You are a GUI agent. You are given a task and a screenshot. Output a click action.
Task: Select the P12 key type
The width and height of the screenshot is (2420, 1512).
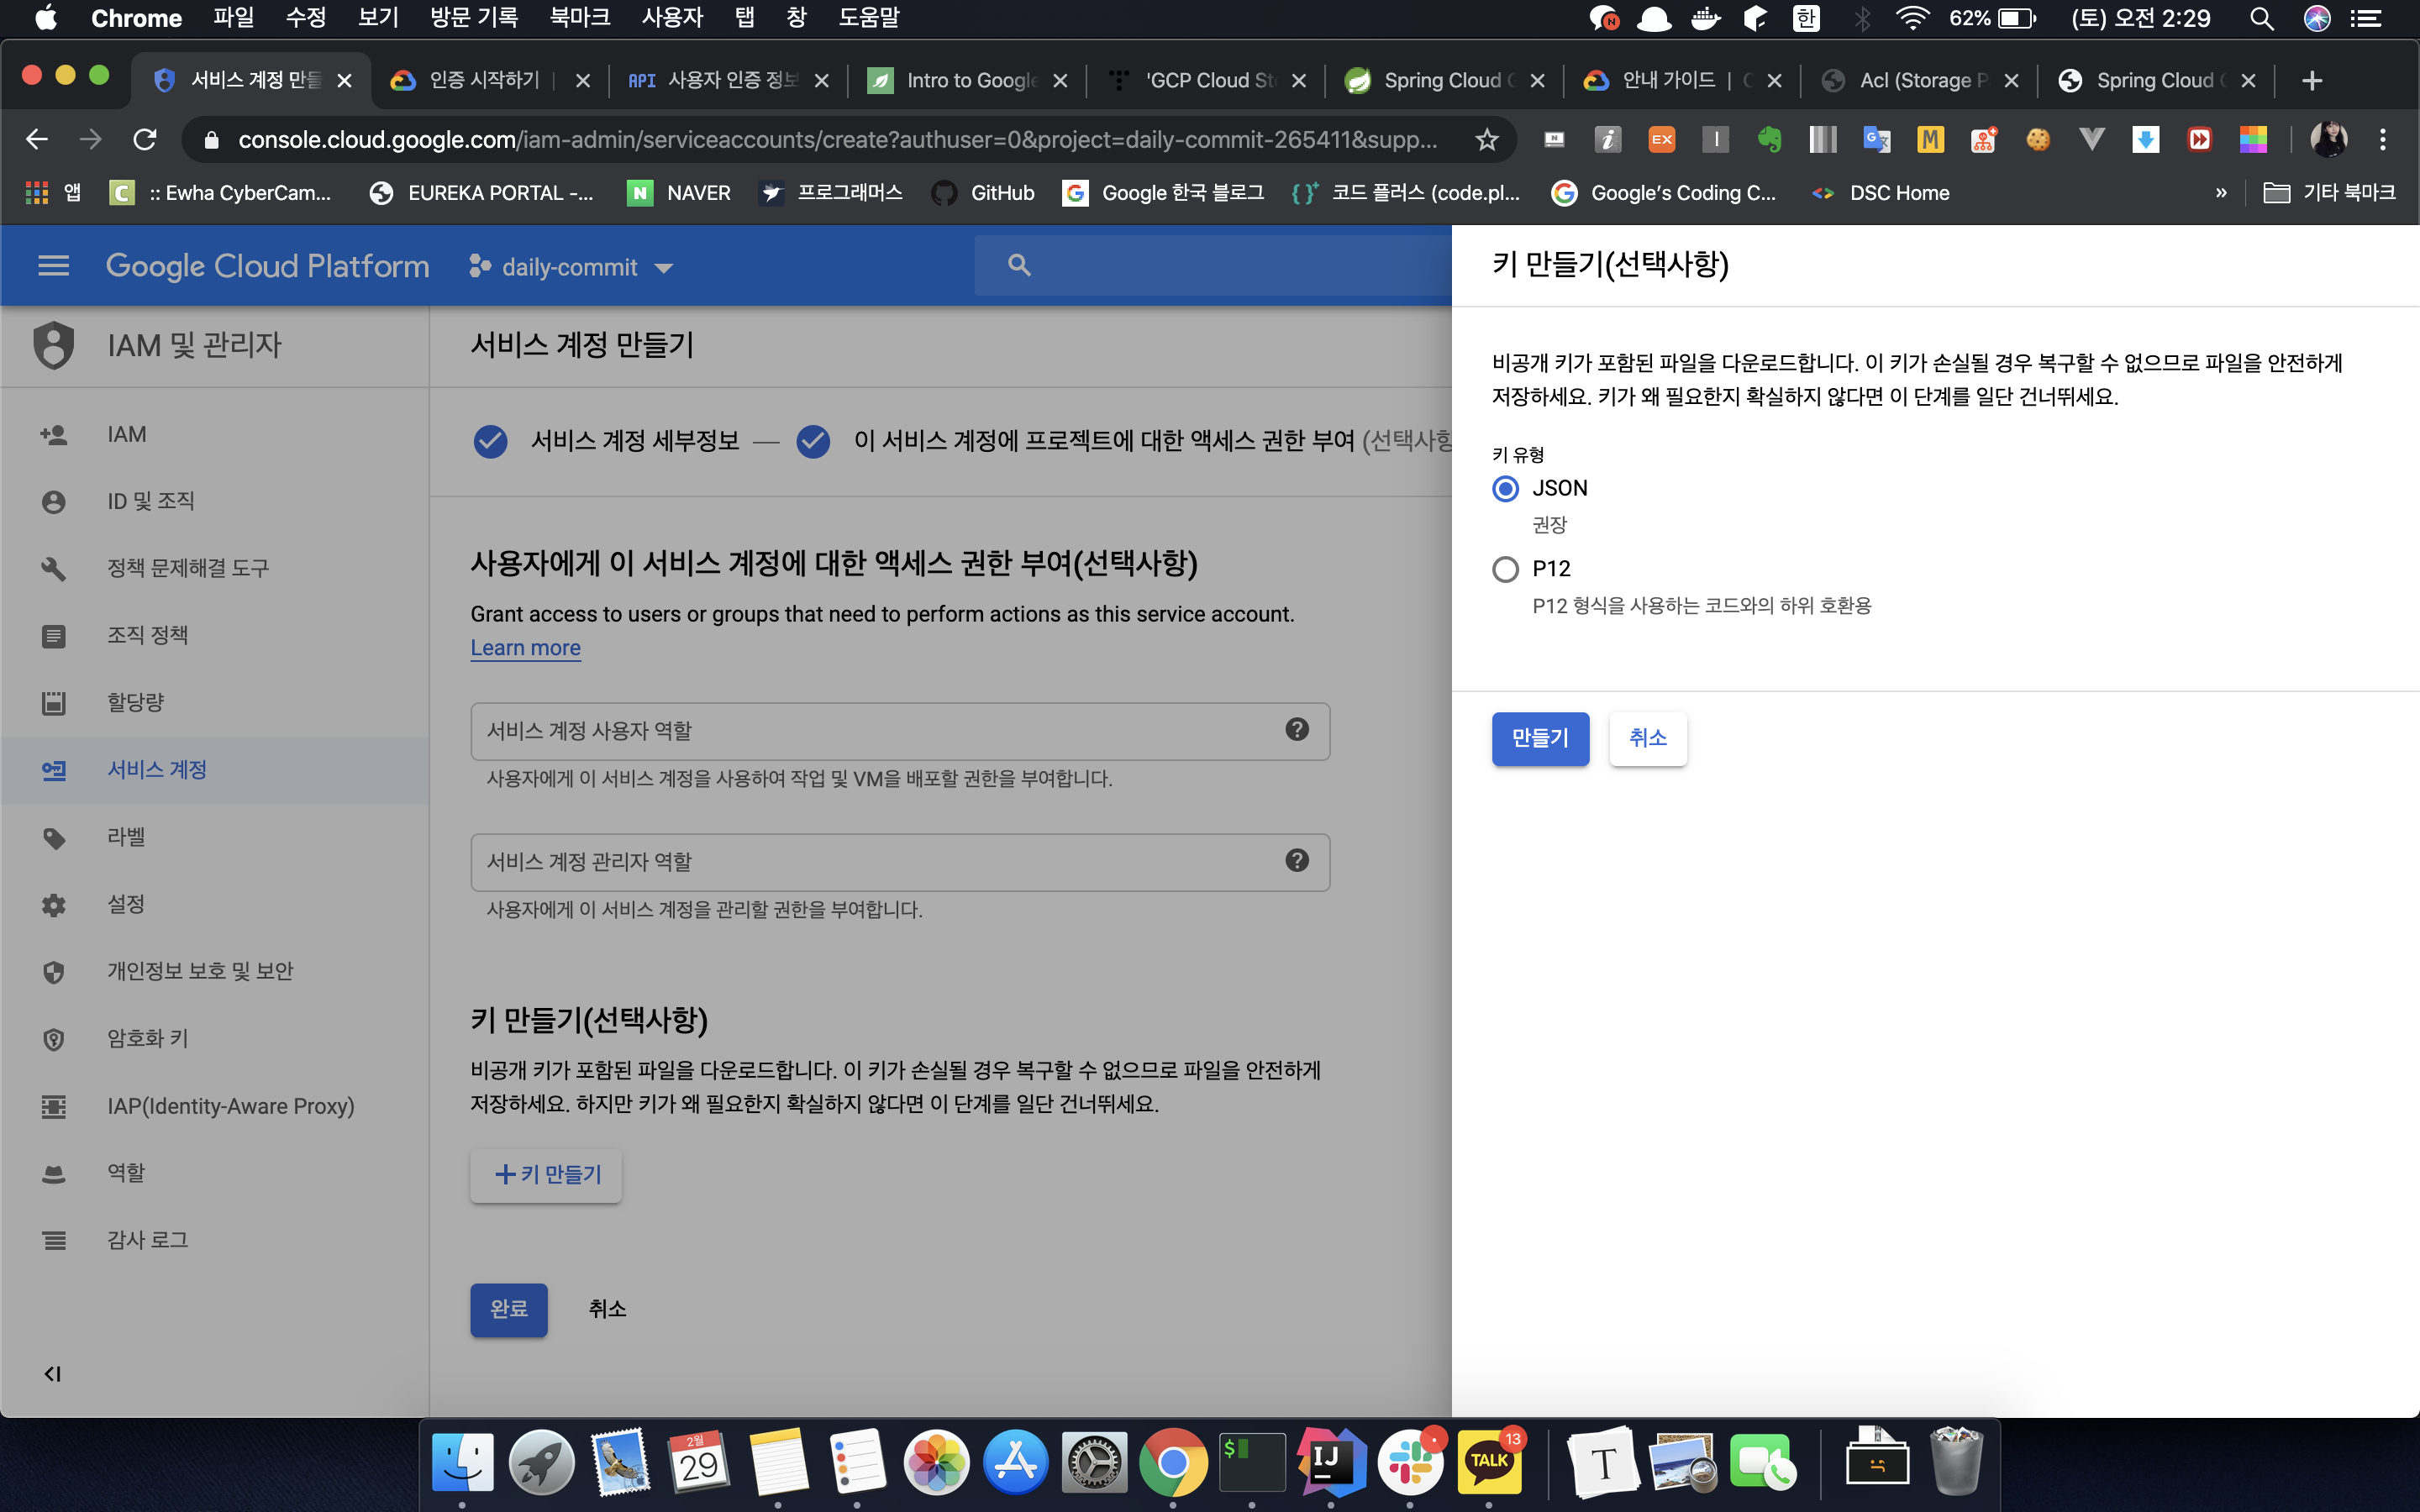point(1505,569)
